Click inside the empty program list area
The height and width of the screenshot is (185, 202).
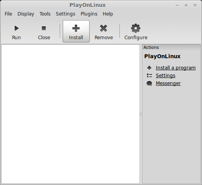click(71, 114)
